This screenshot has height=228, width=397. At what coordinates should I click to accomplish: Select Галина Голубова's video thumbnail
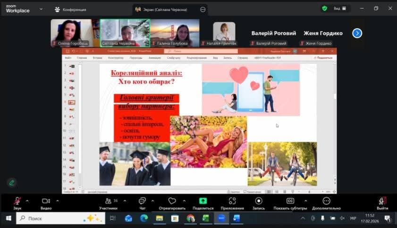(175, 33)
